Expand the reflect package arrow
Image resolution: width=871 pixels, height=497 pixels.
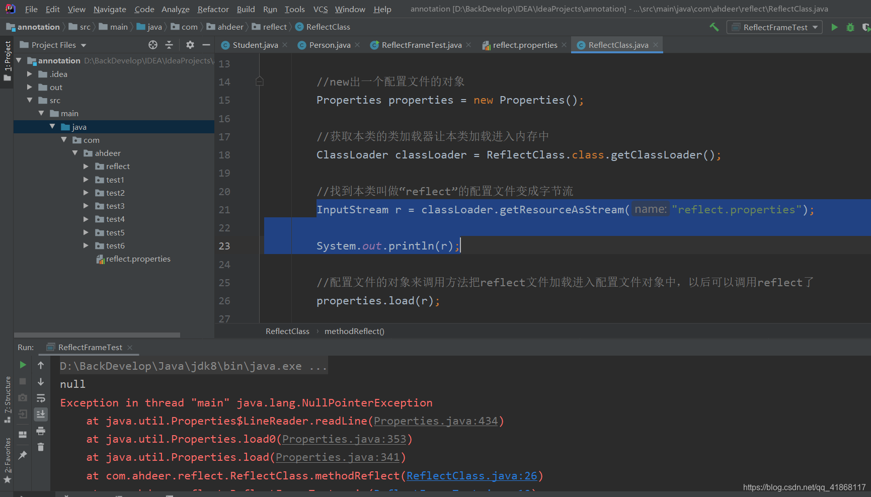pos(86,166)
